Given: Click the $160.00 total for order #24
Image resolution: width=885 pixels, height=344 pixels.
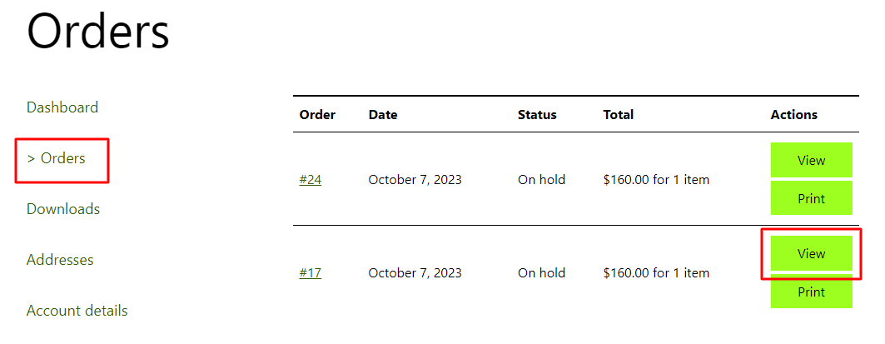Looking at the screenshot, I should (x=656, y=180).
